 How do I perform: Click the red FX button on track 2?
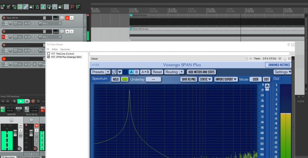4,37
